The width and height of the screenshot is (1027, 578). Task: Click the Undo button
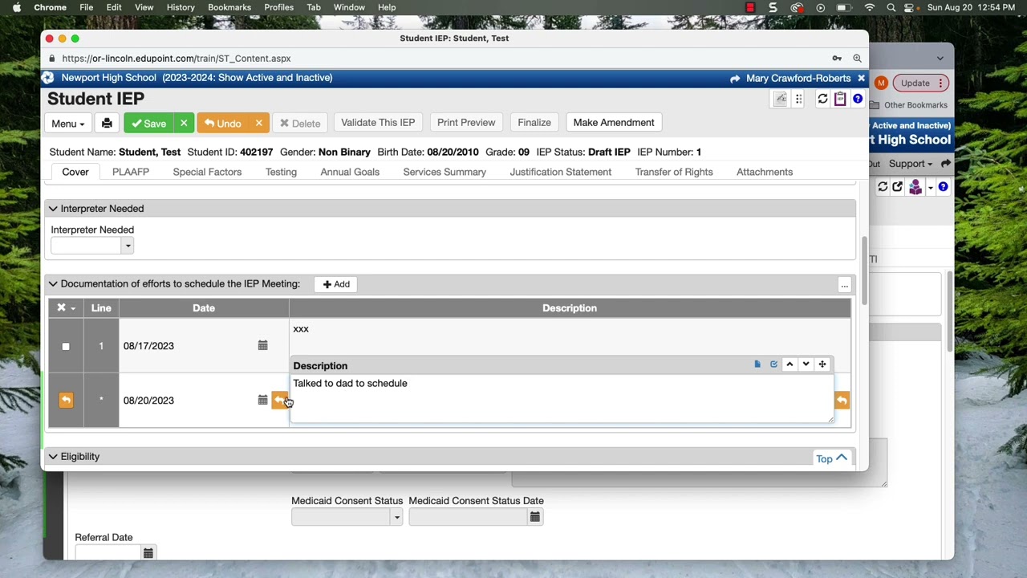click(x=222, y=123)
